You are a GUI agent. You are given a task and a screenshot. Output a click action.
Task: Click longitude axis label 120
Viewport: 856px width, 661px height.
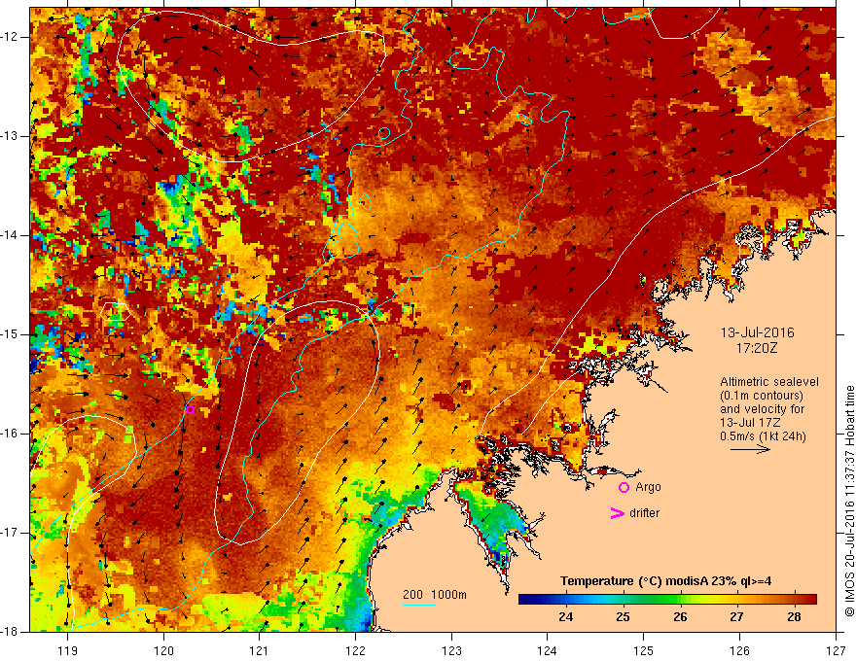[163, 650]
